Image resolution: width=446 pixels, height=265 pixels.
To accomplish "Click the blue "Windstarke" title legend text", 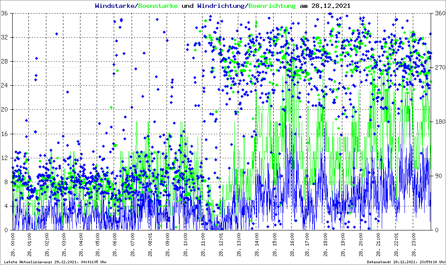I will point(115,6).
